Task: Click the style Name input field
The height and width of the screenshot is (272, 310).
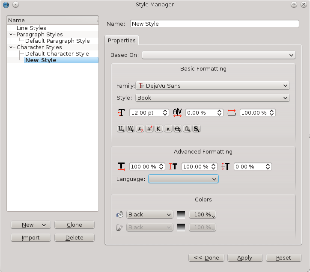Action: pyautogui.click(x=214, y=24)
